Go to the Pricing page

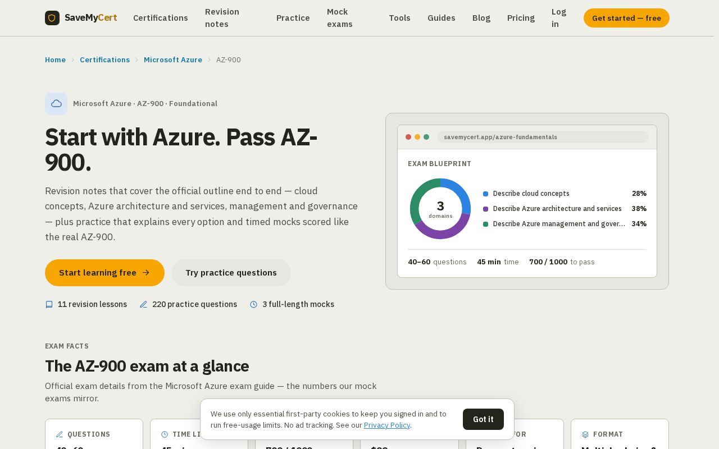[521, 18]
